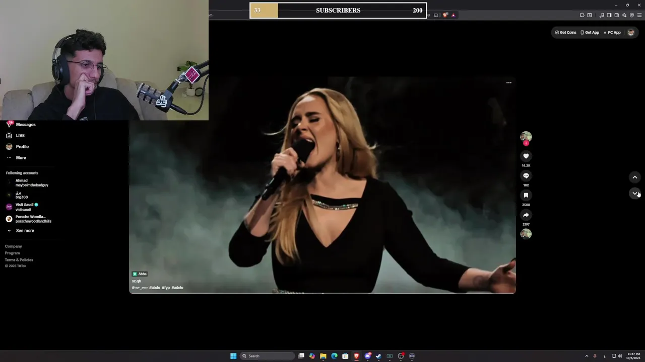Open the profile avatar in the top right
This screenshot has width=645, height=362.
[x=631, y=33]
